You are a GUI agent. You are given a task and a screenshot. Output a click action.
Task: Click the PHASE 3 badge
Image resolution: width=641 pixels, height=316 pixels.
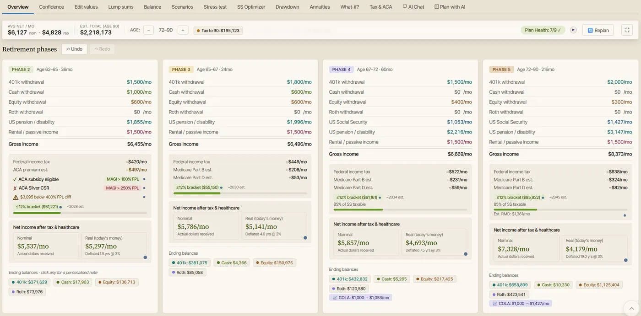(181, 70)
